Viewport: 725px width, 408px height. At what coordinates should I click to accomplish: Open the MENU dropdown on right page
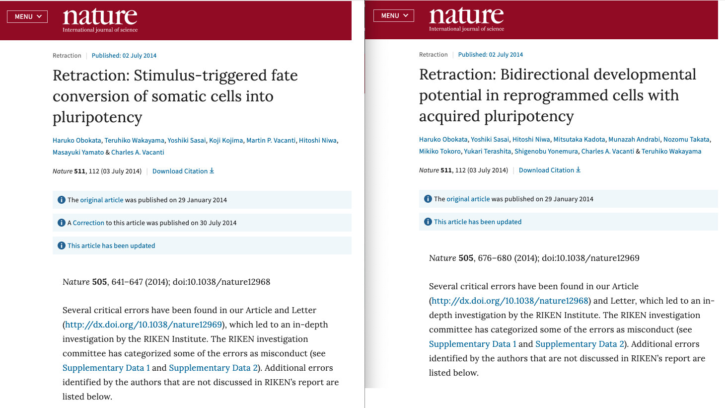click(394, 15)
